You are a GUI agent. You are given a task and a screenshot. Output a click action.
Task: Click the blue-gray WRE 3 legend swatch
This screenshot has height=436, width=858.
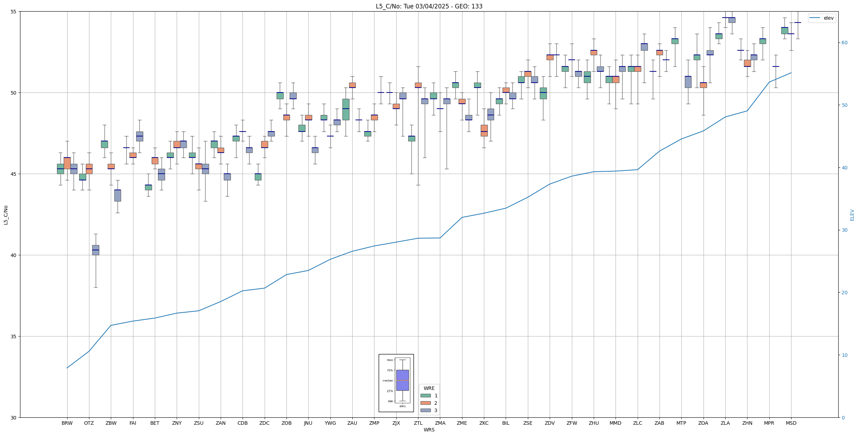[425, 410]
